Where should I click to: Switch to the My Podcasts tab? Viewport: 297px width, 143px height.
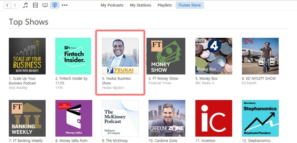pos(112,5)
